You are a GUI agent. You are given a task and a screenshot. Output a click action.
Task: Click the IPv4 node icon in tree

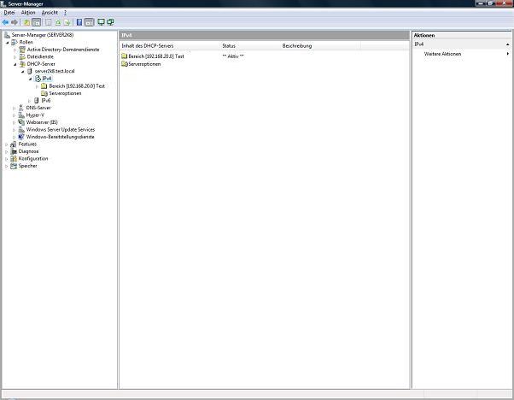(38, 79)
